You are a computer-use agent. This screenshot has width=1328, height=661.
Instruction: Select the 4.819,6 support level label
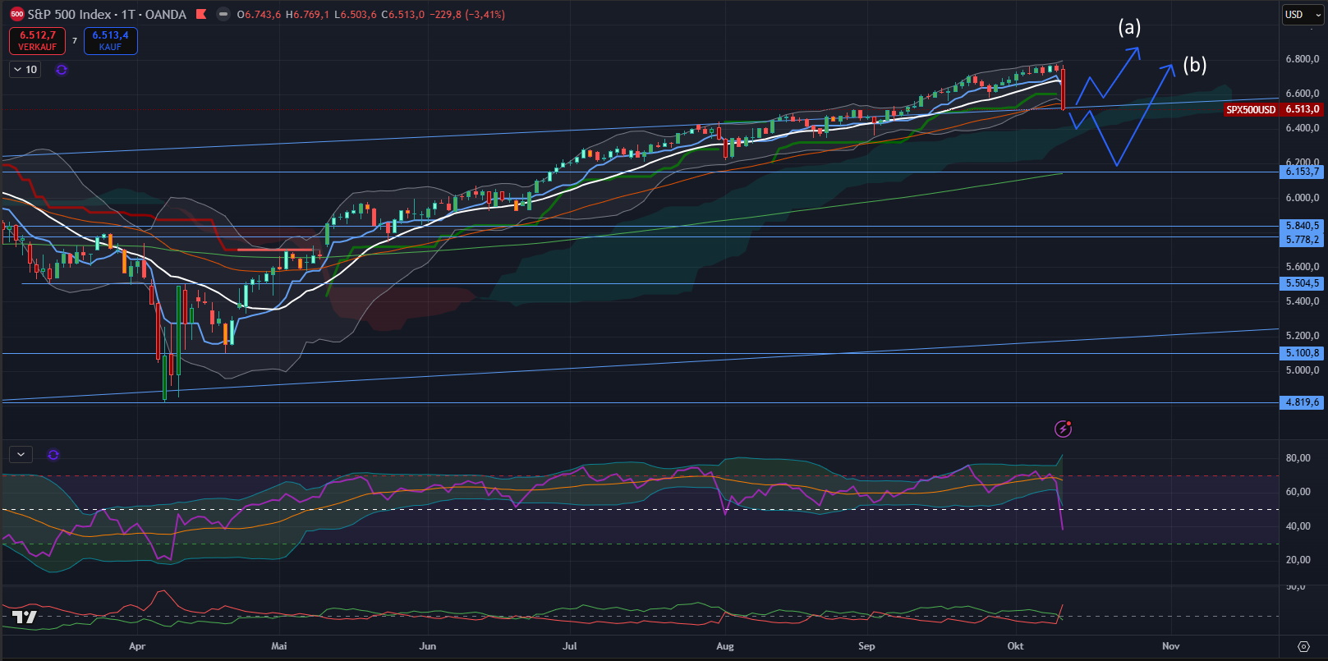1302,402
